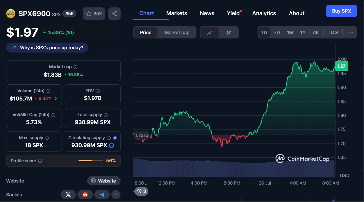Select the 1M time range
The height and width of the screenshot is (202, 364).
click(x=290, y=33)
